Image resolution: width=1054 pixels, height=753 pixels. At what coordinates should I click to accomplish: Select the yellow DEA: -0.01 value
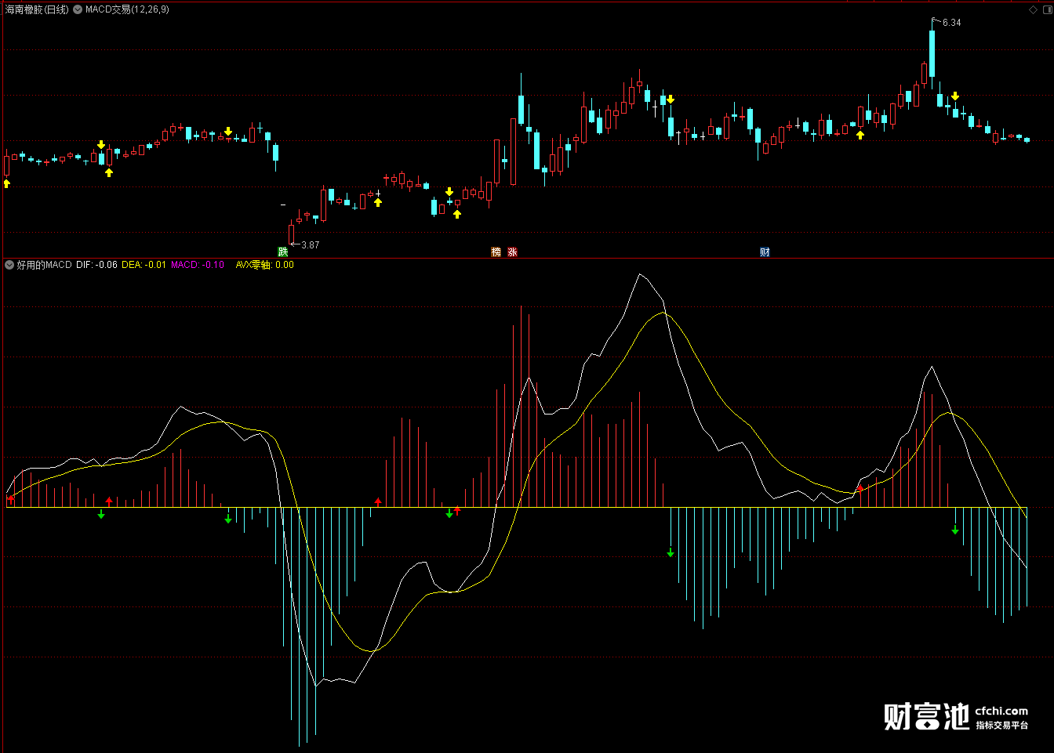click(144, 265)
